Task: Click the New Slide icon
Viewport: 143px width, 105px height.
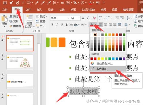Action: (x=30, y=18)
